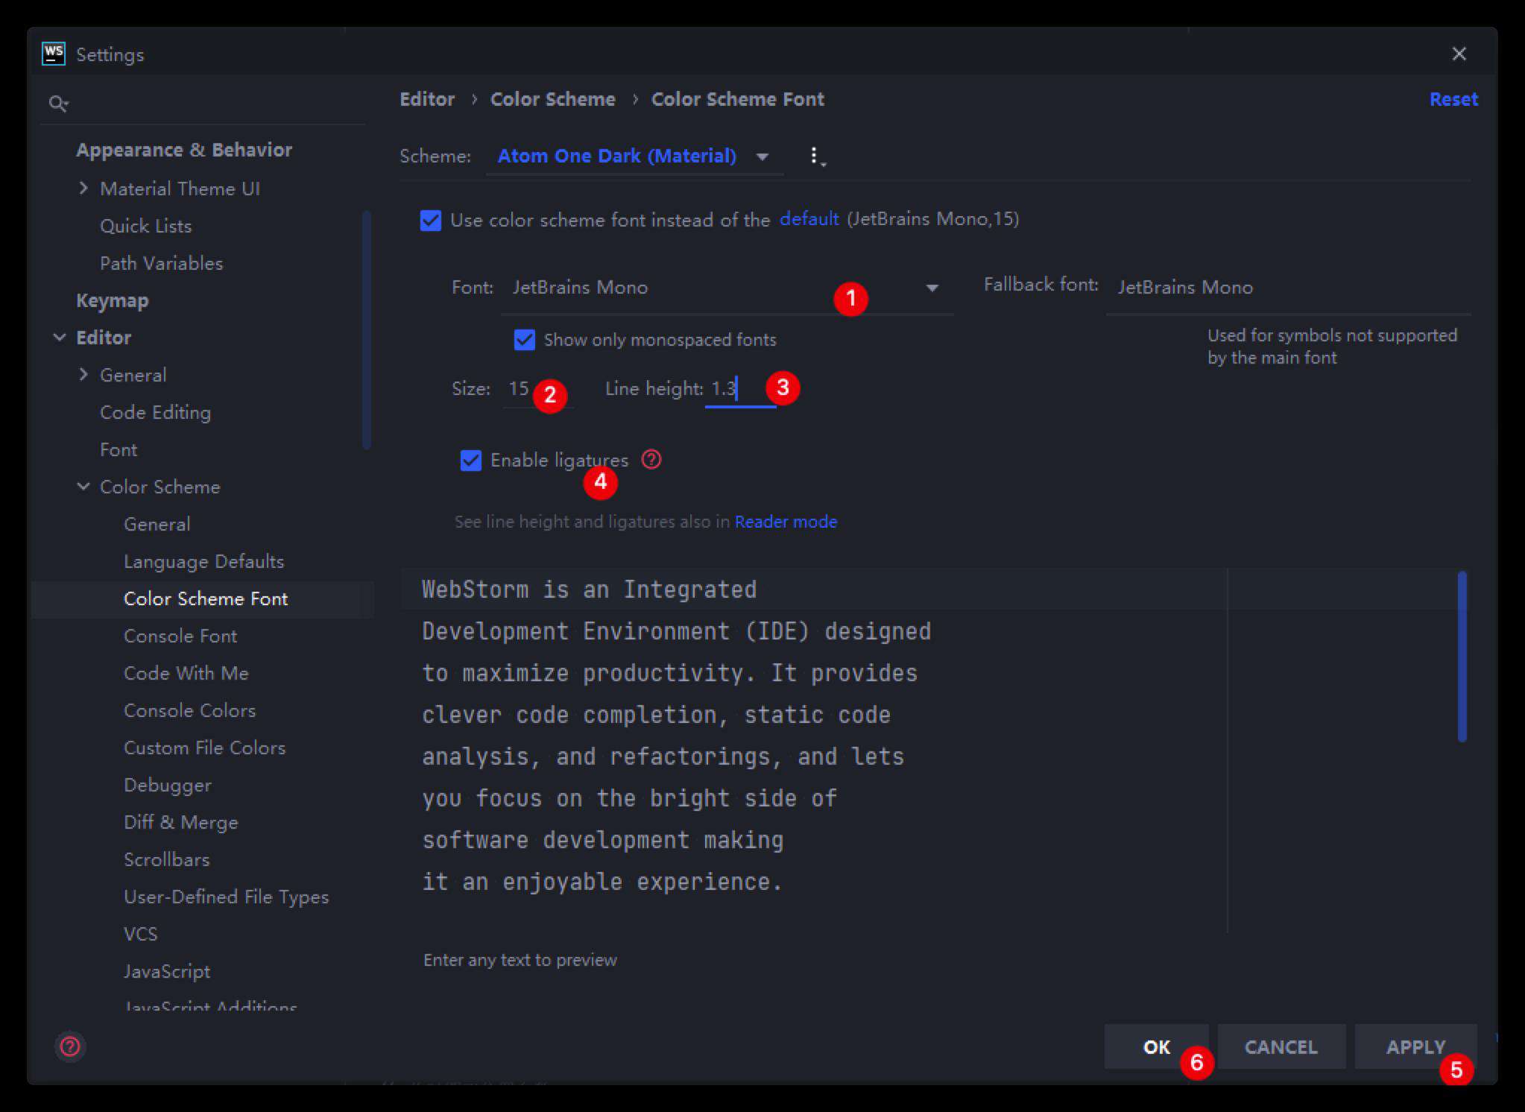The image size is (1525, 1112).
Task: Click the preview pane vertical scrollbar
Action: pos(1462,656)
